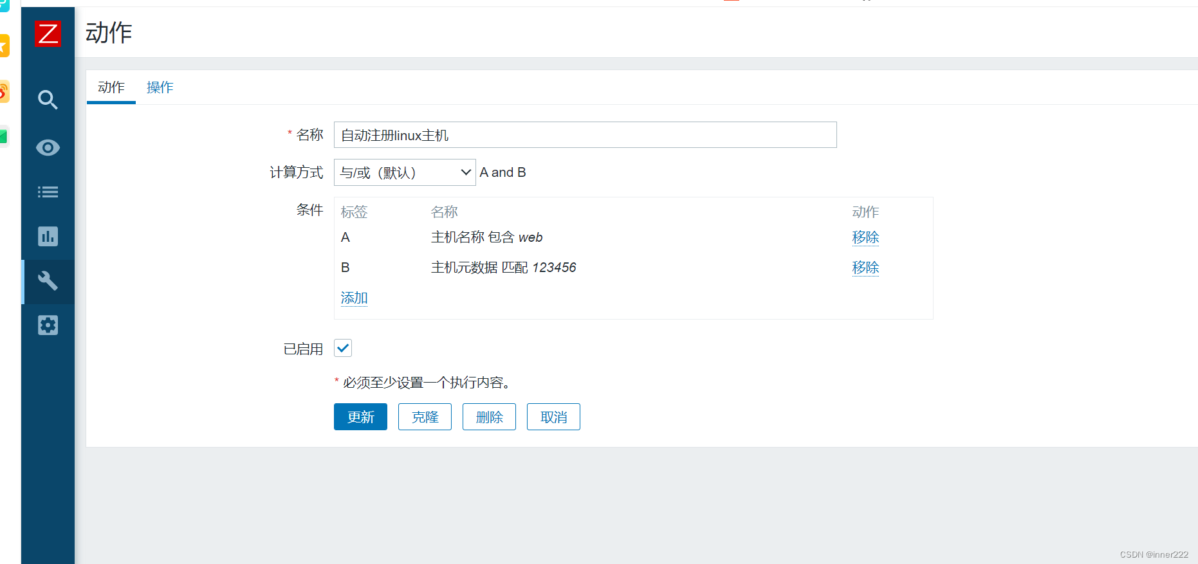Screen dimensions: 1198x564
Task: Select the 主机名称 包含 web text
Action: point(486,237)
